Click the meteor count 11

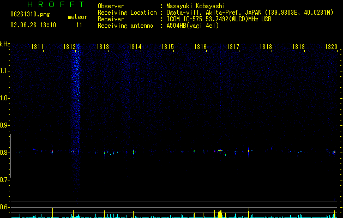coord(79,25)
